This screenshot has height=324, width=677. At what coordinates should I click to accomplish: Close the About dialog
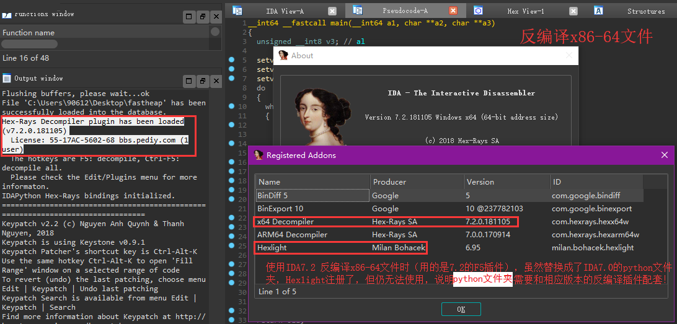click(x=569, y=55)
